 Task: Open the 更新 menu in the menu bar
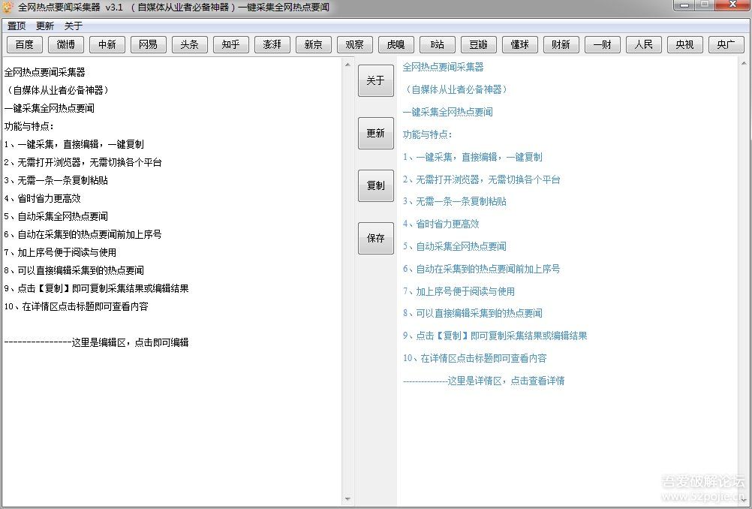coord(45,26)
